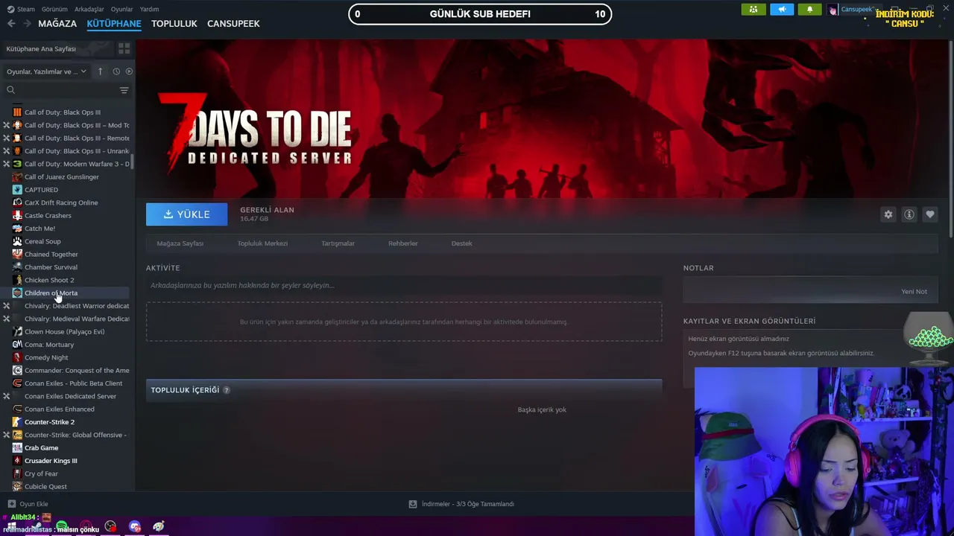
Task: Click help icon beside TOPLULUK İÇERİĞİ
Action: [227, 390]
